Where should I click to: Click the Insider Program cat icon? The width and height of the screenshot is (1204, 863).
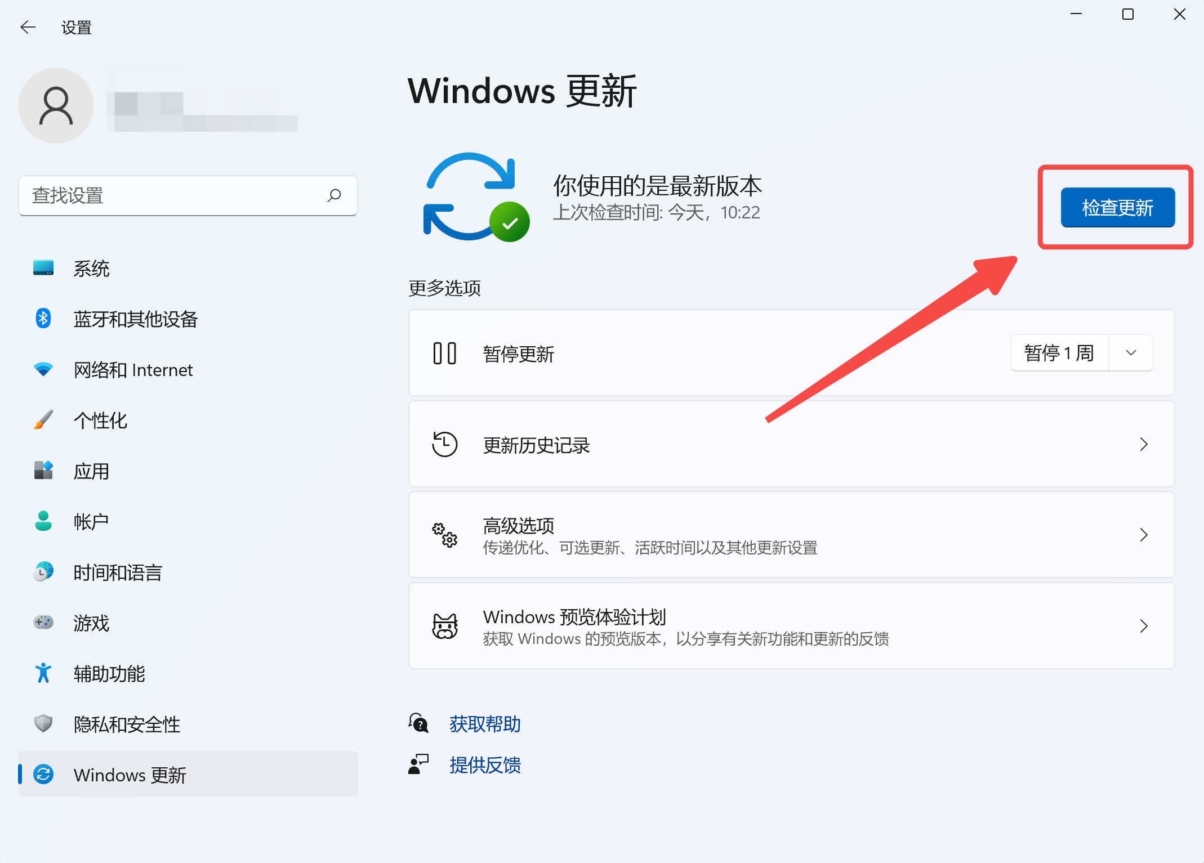tap(444, 626)
